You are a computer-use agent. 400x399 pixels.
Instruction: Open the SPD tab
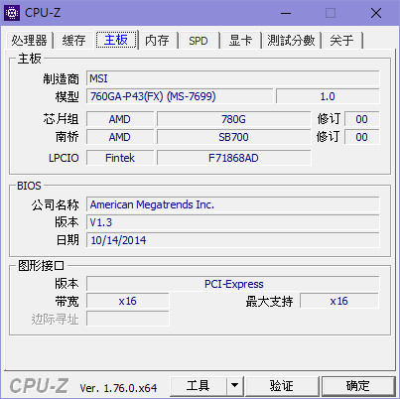(199, 41)
